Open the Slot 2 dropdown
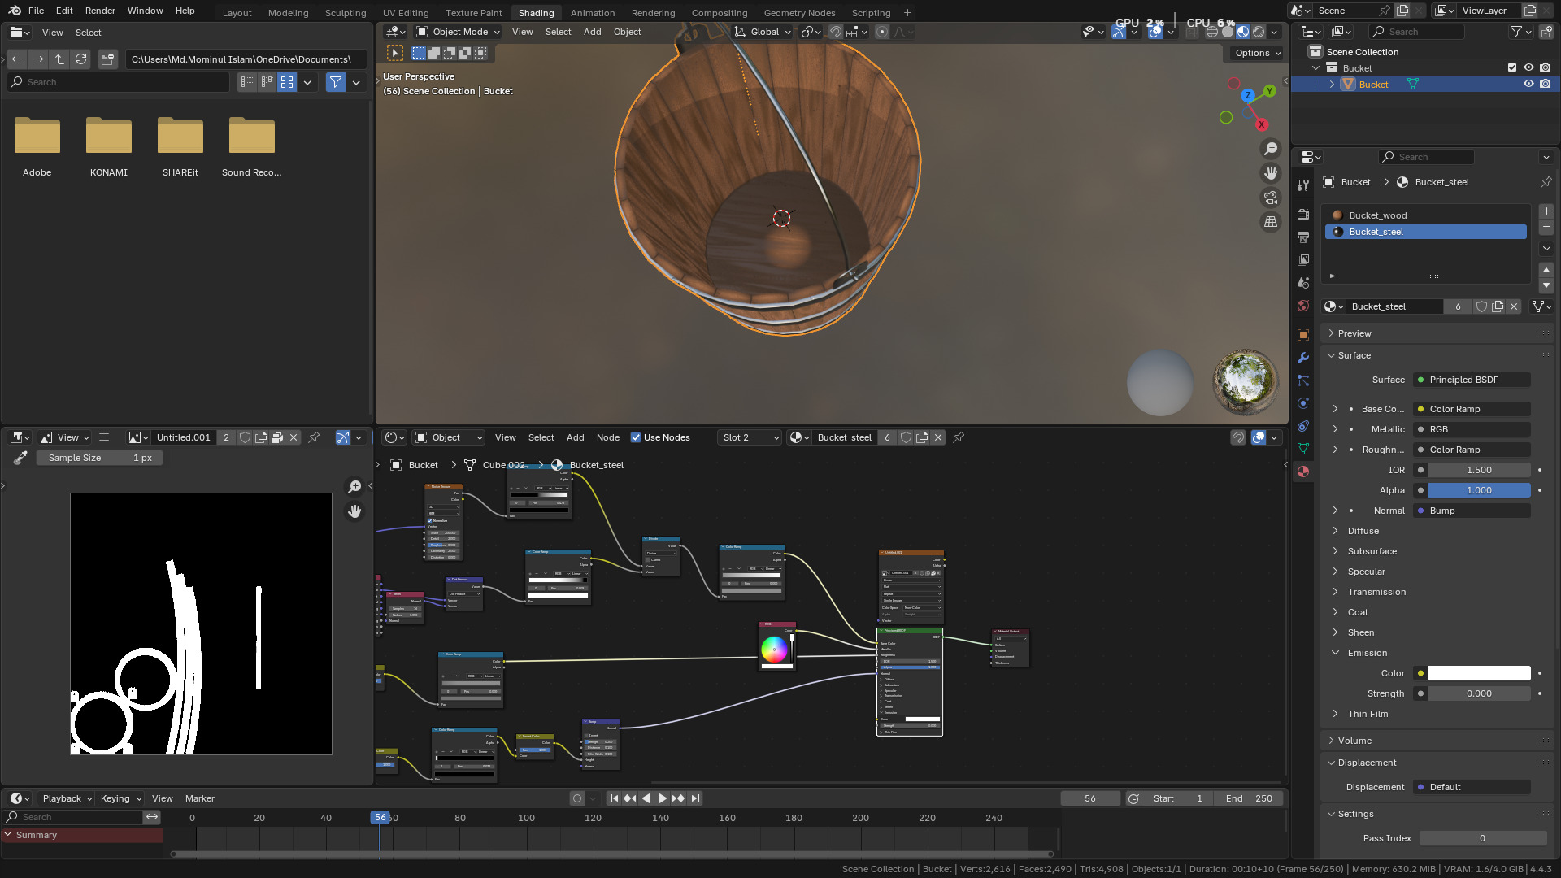This screenshot has width=1561, height=878. click(750, 437)
